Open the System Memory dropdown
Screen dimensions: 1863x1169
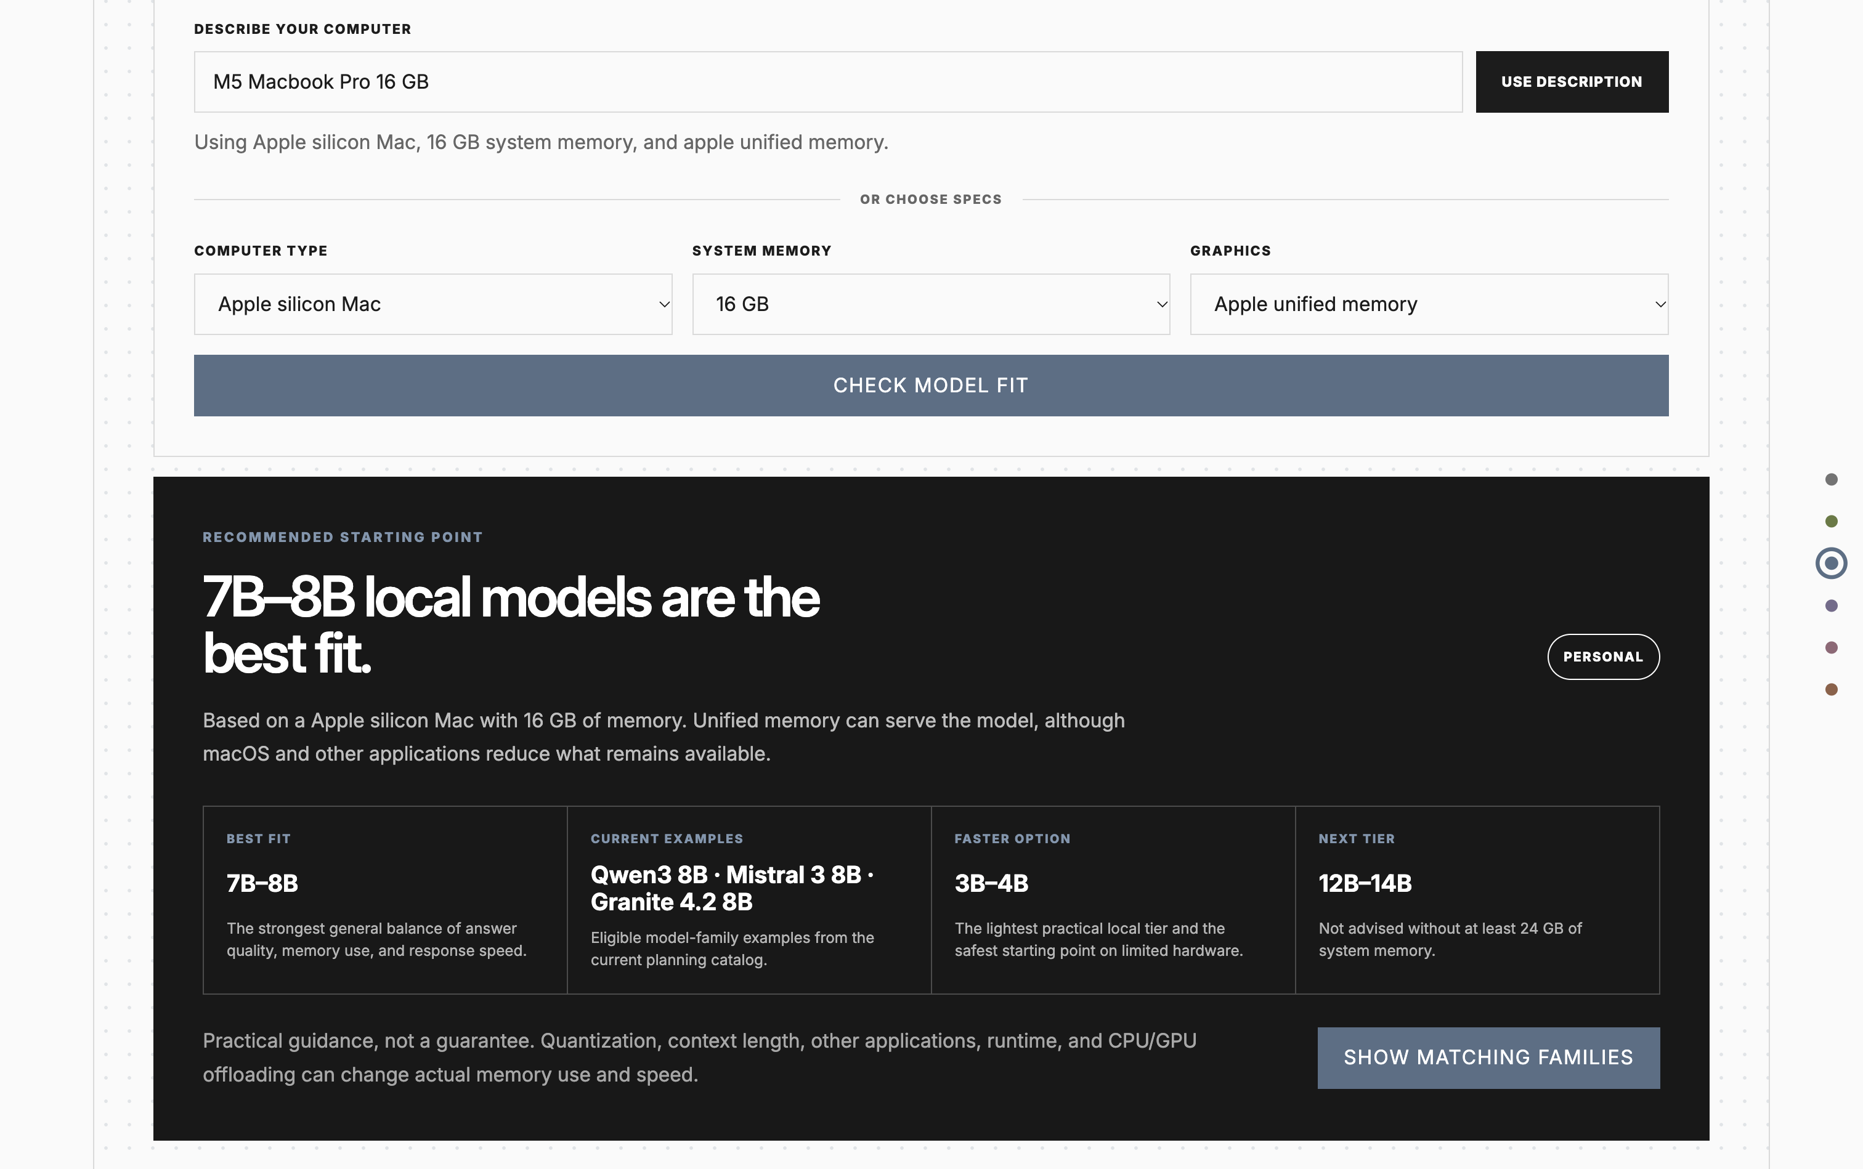931,304
